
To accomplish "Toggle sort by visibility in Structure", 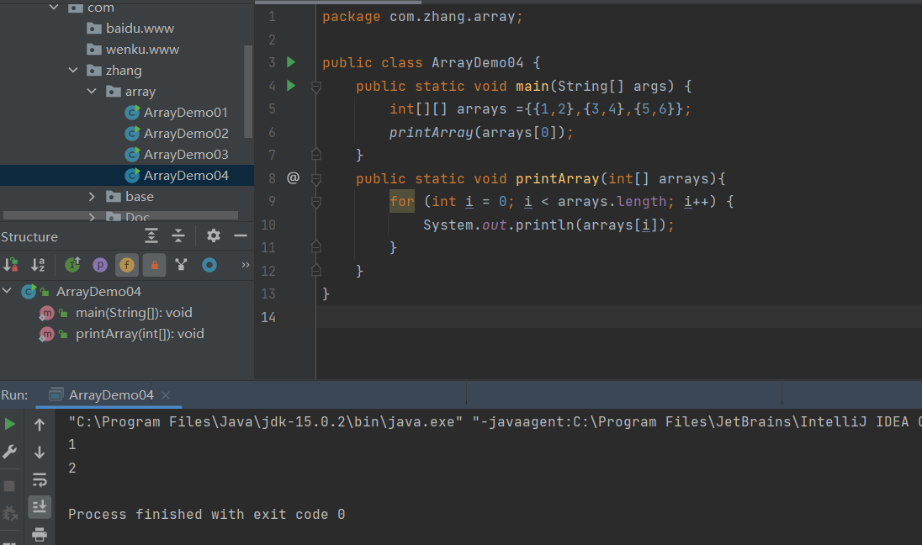I will pos(11,265).
